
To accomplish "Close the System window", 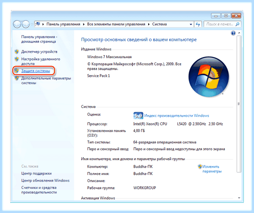I will [236, 16].
